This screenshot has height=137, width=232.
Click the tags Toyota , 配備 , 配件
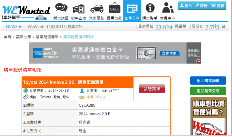coord(54,97)
